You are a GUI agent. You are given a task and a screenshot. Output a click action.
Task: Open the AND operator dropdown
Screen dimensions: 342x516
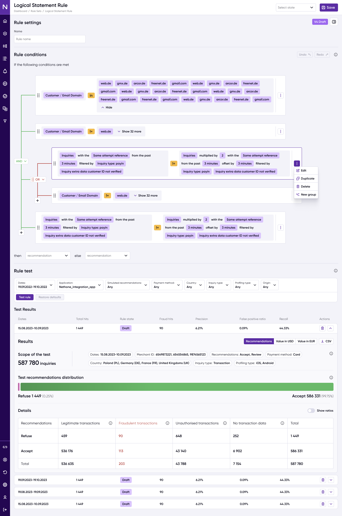(21, 161)
